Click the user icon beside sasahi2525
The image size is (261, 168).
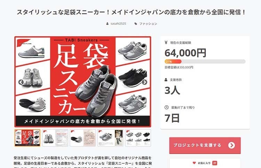[108, 24]
